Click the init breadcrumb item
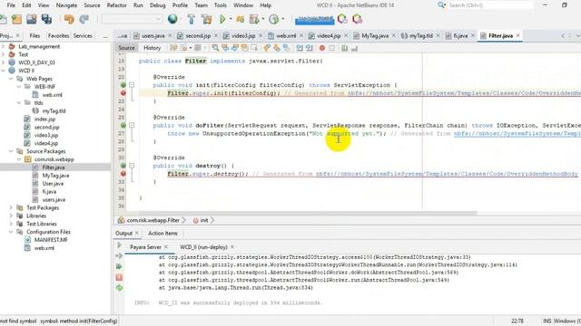The width and height of the screenshot is (581, 326). (204, 220)
